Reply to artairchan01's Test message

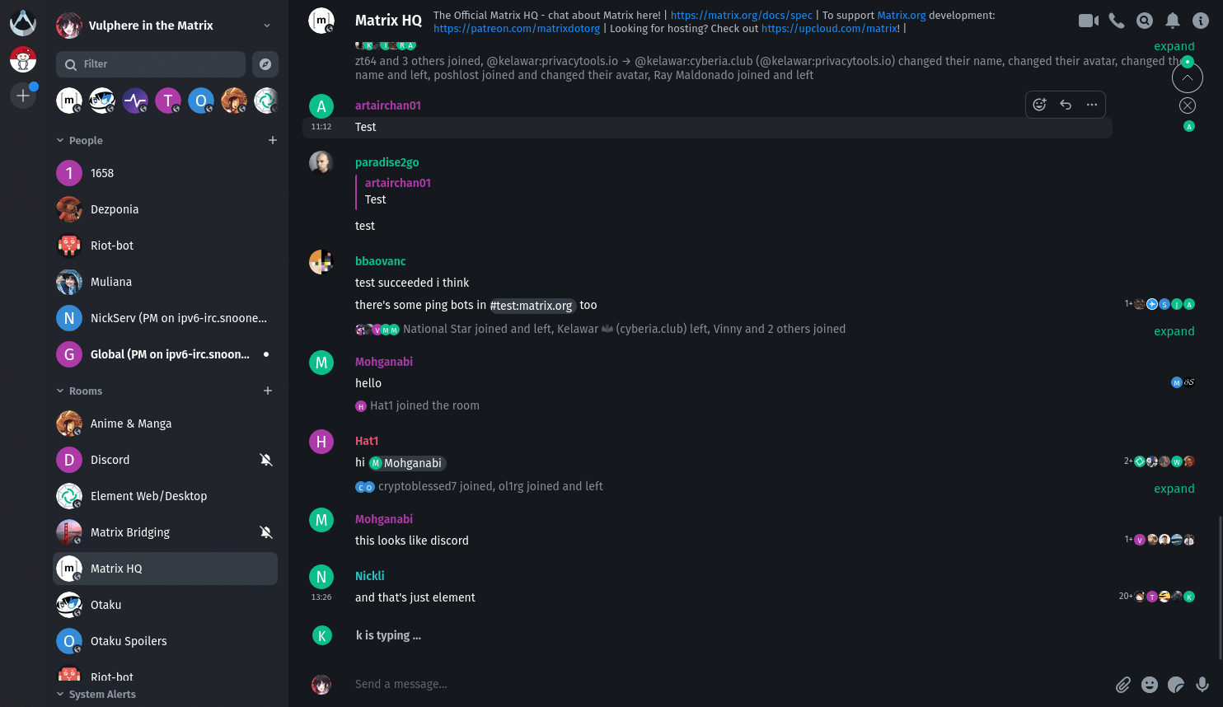pyautogui.click(x=1066, y=105)
